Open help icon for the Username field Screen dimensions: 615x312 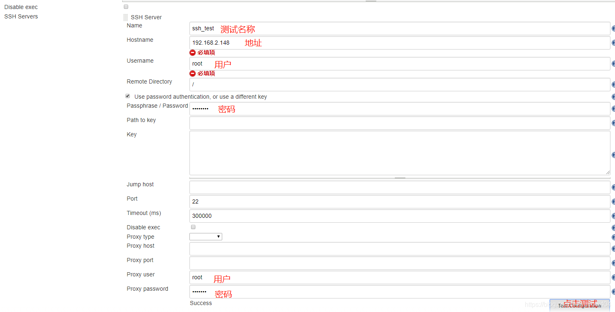(613, 64)
